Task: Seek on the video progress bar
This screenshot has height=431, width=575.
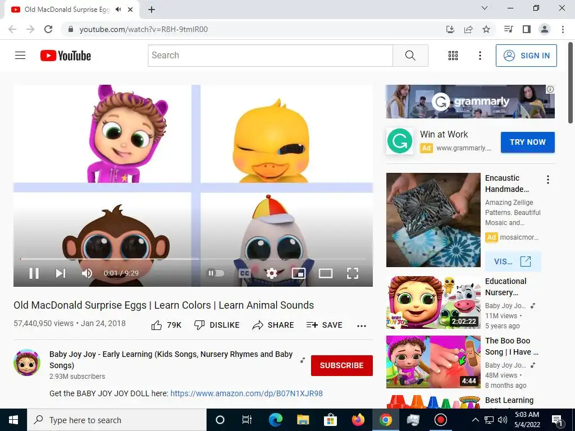Action: click(193, 259)
